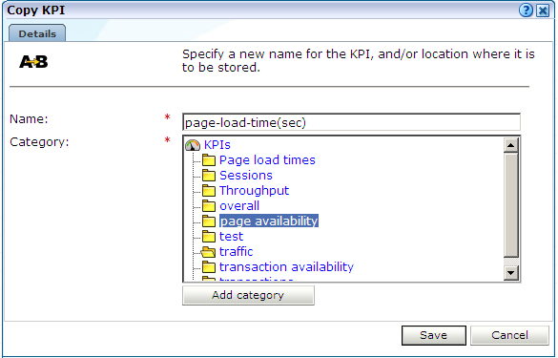Cancel the Copy KPI dialog
Screen dimensions: 558x358
coord(509,335)
